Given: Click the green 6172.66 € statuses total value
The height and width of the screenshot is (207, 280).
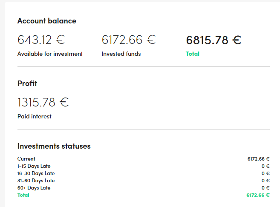Looking at the screenshot, I should click(258, 195).
